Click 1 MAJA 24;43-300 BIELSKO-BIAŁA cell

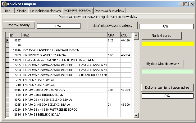tap(65, 104)
